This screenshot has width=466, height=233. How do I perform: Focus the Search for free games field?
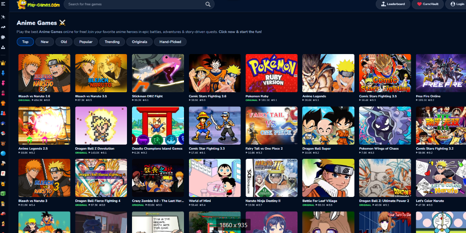click(x=134, y=4)
